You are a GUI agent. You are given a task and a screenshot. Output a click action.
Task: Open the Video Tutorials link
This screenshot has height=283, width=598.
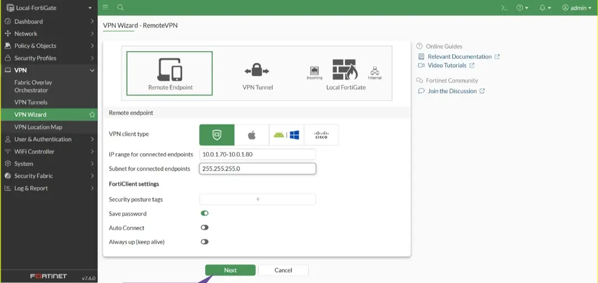[447, 65]
